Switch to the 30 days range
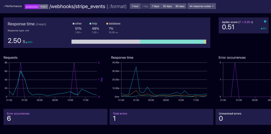This screenshot has width=271, height=134. (167, 6)
